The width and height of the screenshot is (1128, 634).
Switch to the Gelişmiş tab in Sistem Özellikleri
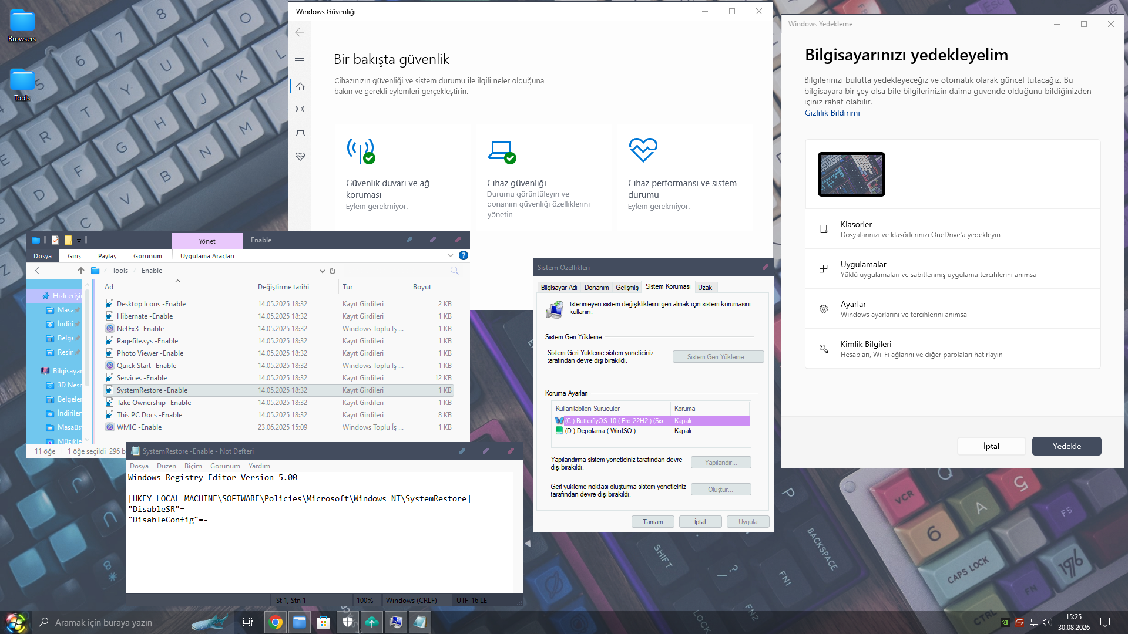coord(627,288)
